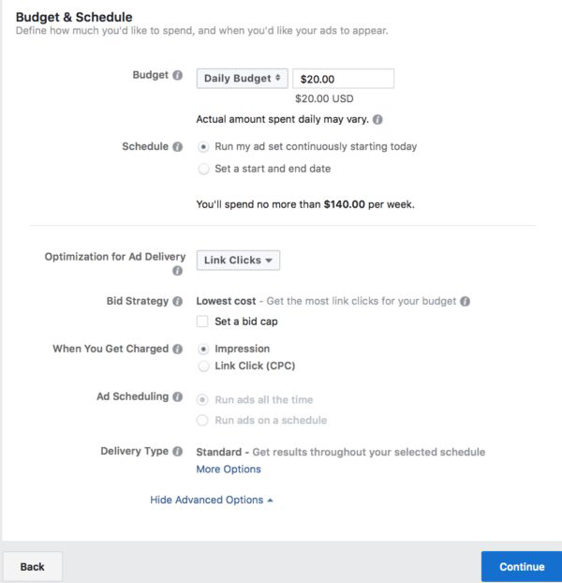Screen dimensions: 562x583
Task: Collapse Hide Advanced Options
Action: 212,501
